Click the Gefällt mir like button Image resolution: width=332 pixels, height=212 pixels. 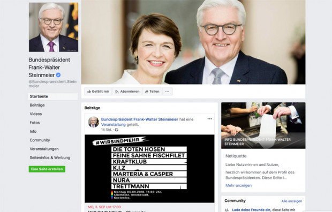pos(98,92)
